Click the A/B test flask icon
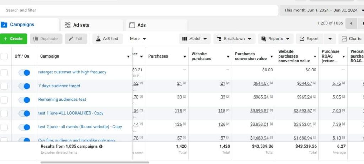The image size is (364, 164). (98, 39)
